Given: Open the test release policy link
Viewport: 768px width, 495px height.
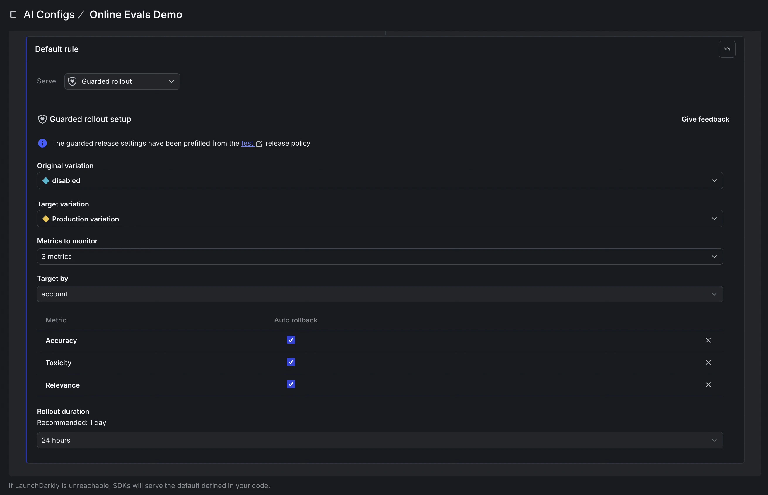Looking at the screenshot, I should (x=247, y=143).
